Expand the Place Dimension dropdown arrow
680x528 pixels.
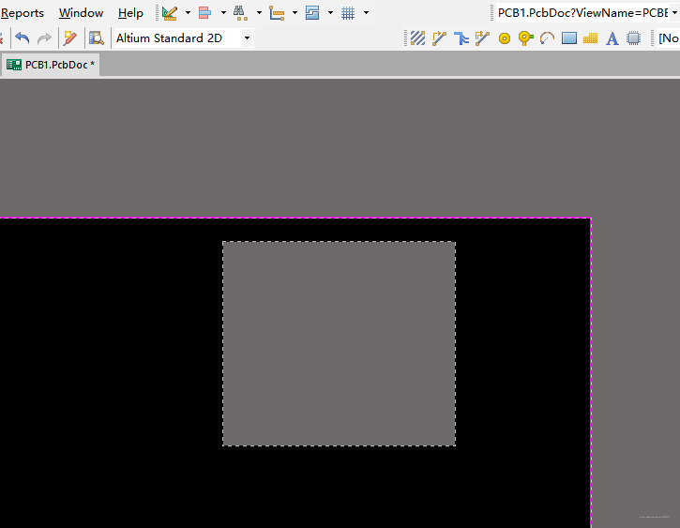point(295,13)
